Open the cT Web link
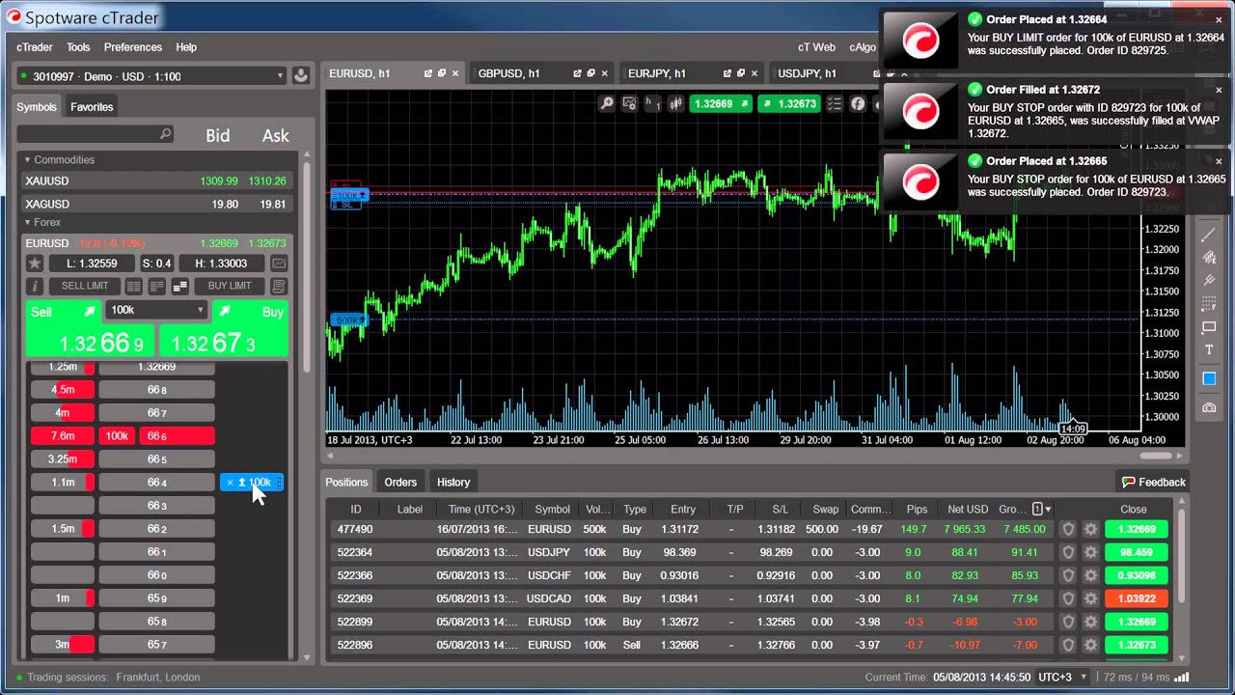The height and width of the screenshot is (695, 1235). coord(816,47)
